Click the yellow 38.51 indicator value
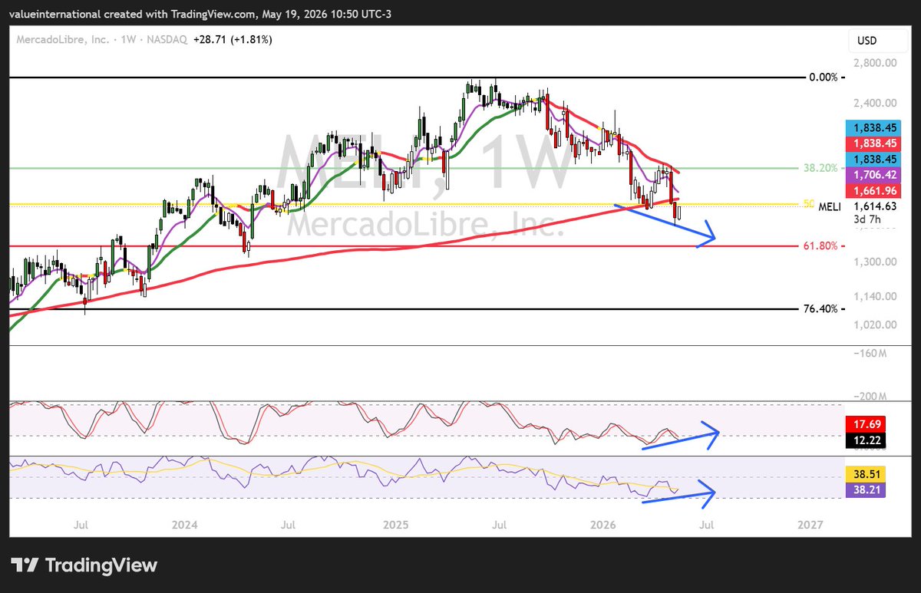The width and height of the screenshot is (921, 593). 866,475
